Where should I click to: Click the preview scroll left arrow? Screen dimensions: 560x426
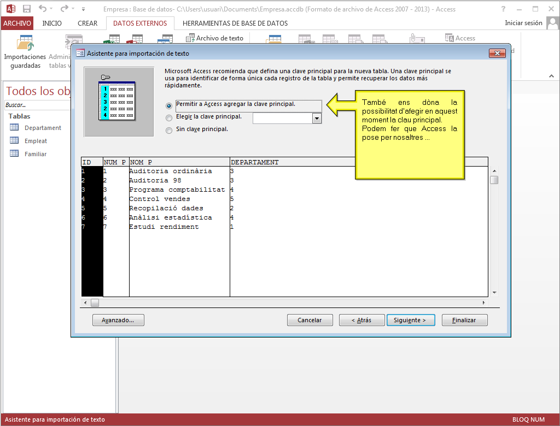(85, 303)
